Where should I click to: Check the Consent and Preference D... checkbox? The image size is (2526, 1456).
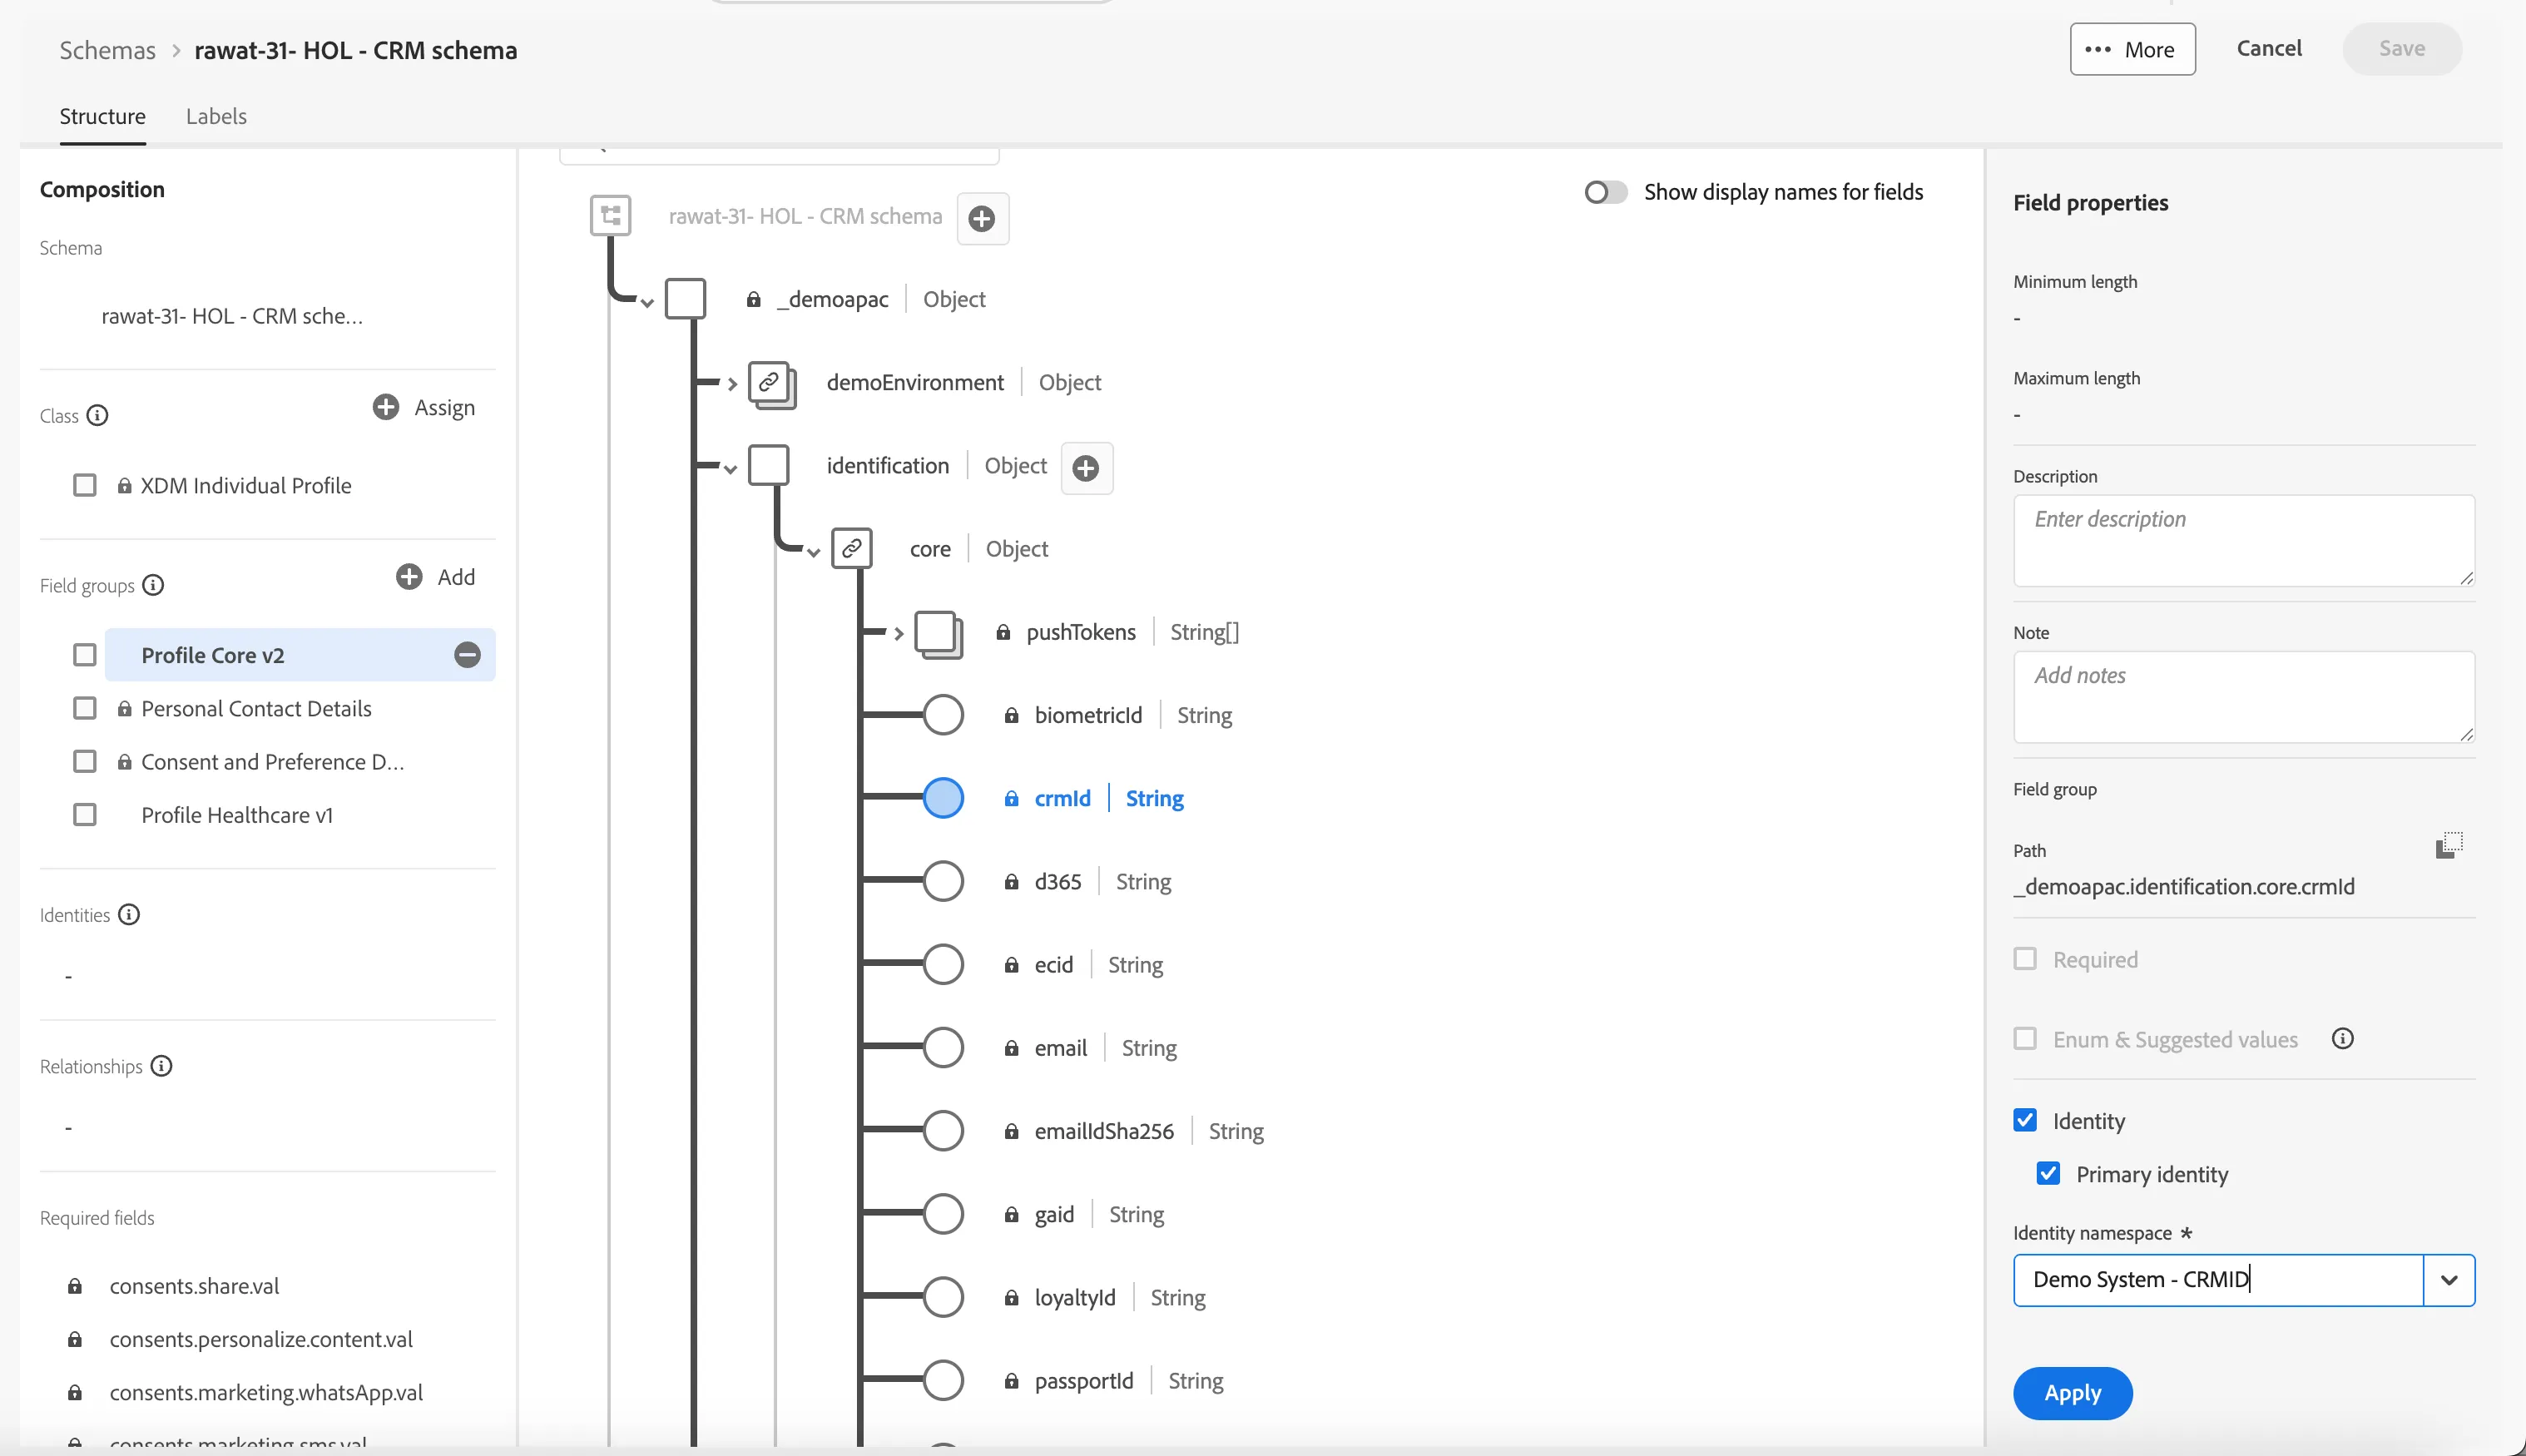tap(85, 762)
